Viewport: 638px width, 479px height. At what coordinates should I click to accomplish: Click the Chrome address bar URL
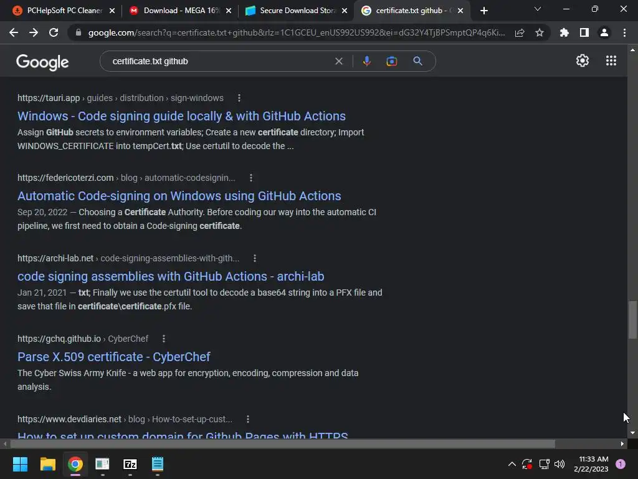point(296,32)
